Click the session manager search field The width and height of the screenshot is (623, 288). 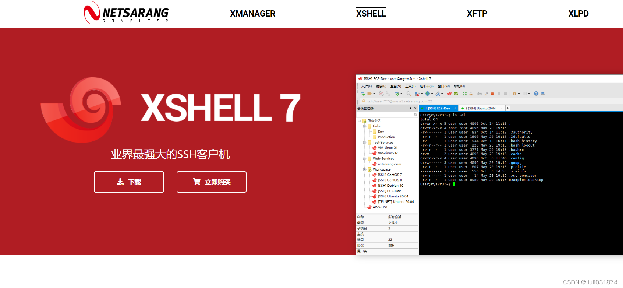tap(387, 115)
